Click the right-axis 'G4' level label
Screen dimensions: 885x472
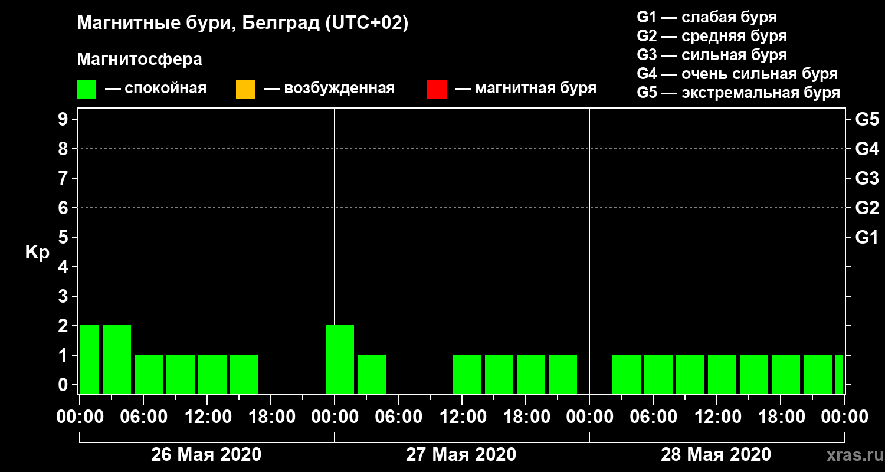[x=867, y=149]
